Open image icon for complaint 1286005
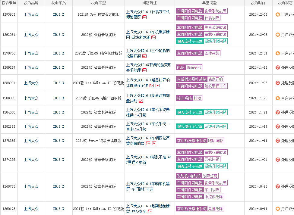The height and width of the screenshot is (215, 294). 141,101
